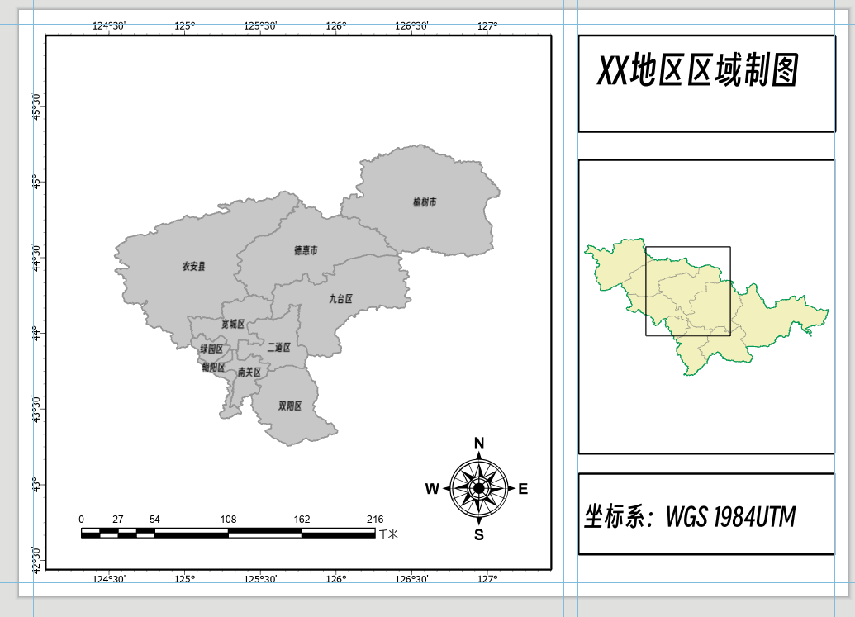Select the 朝阳区 district label
Screen dimensions: 855x617
pos(213,368)
